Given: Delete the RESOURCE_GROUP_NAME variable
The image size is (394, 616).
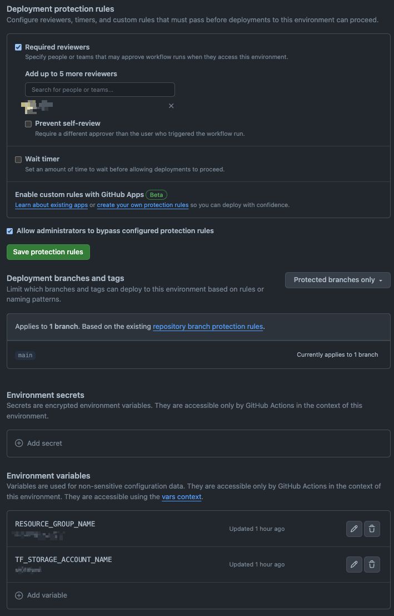Looking at the screenshot, I should [x=372, y=529].
